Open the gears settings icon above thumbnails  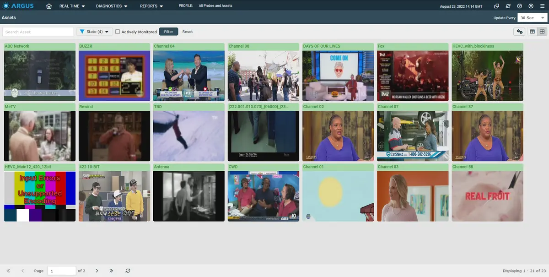[519, 32]
